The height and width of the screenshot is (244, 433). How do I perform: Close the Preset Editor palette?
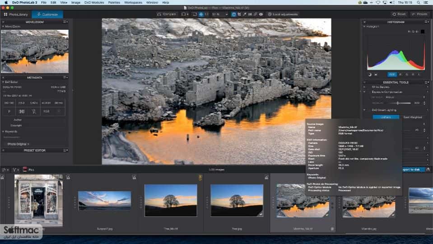point(3,150)
